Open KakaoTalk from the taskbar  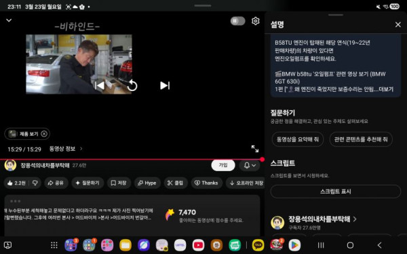click(x=258, y=245)
